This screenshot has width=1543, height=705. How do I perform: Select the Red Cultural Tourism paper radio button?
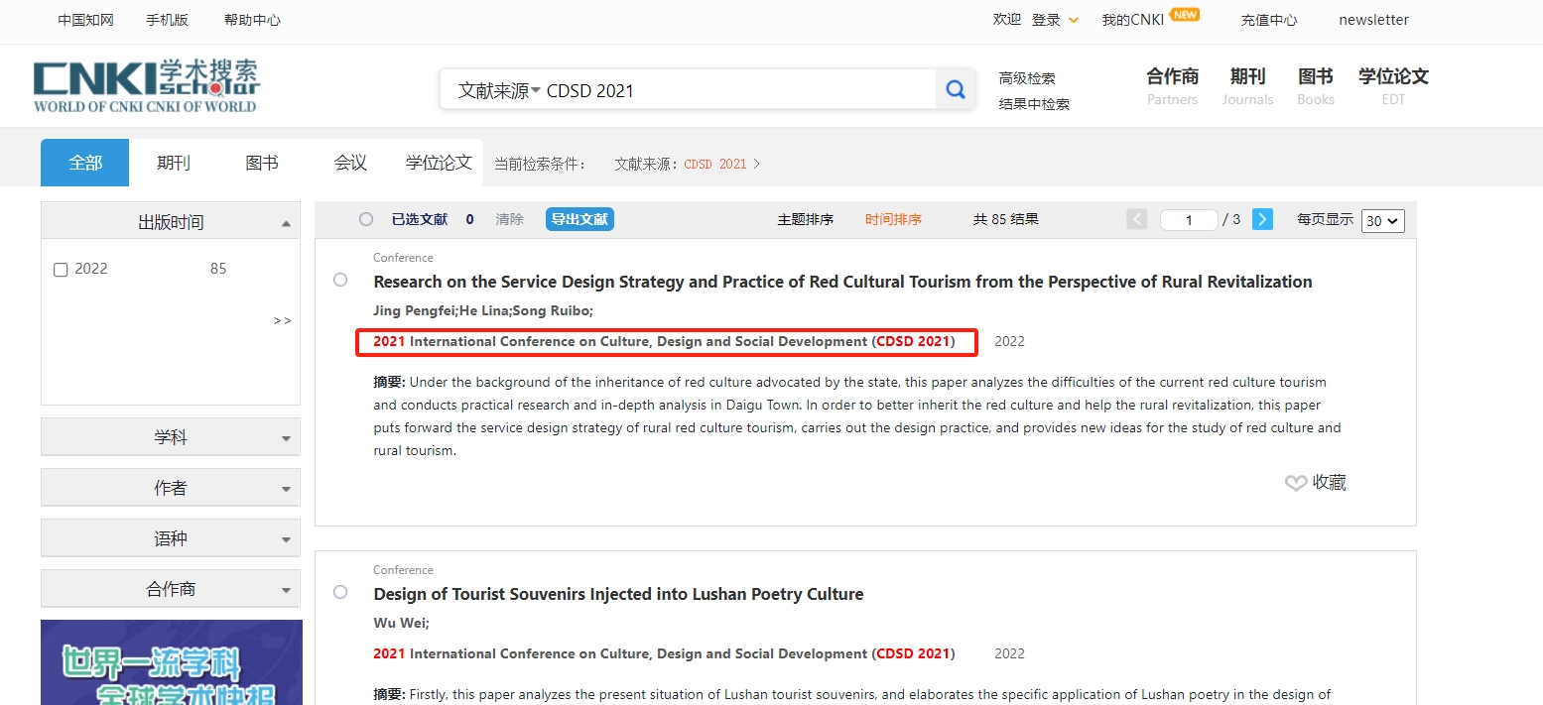pos(340,280)
